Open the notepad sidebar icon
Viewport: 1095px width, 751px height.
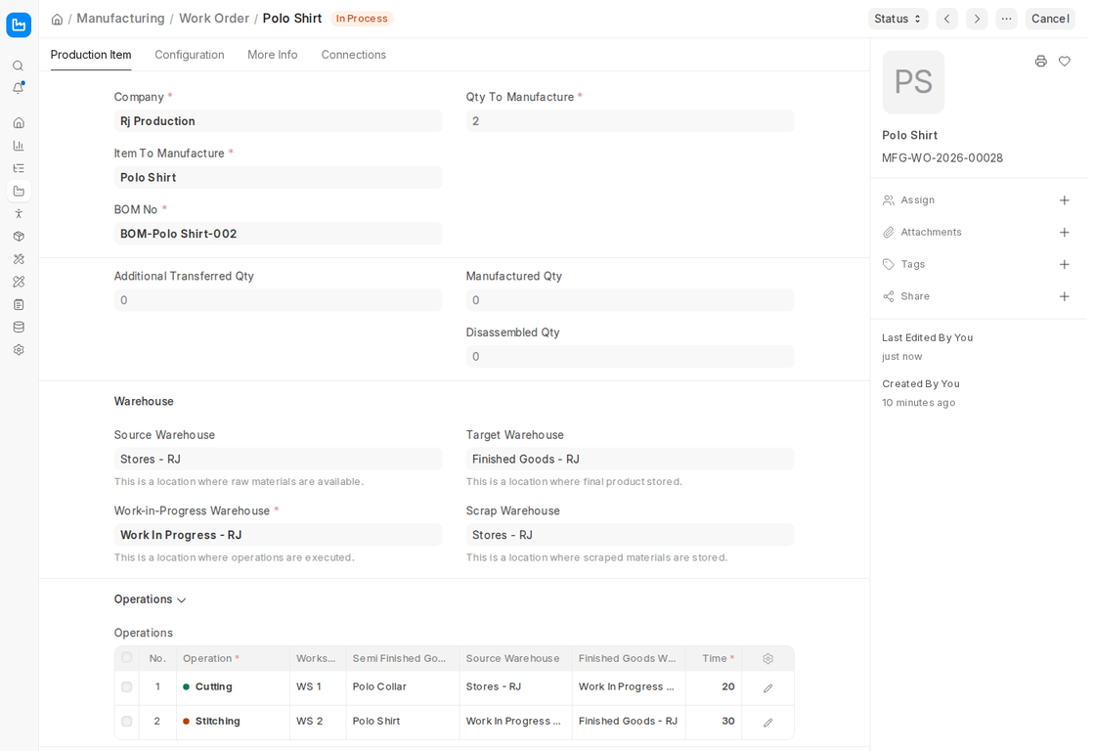click(x=19, y=304)
